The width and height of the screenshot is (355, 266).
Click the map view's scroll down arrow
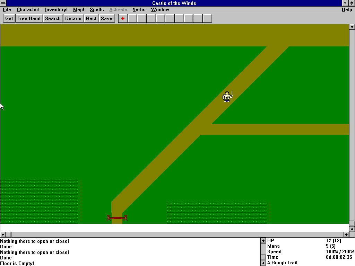click(x=352, y=229)
